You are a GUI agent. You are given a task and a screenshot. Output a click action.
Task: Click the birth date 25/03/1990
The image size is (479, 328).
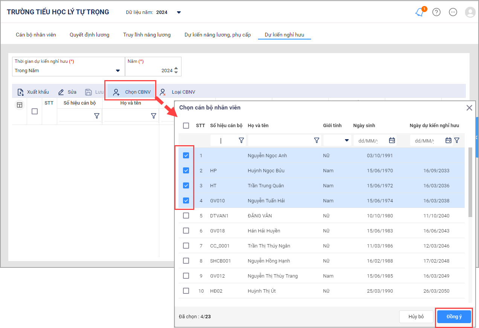point(380,291)
